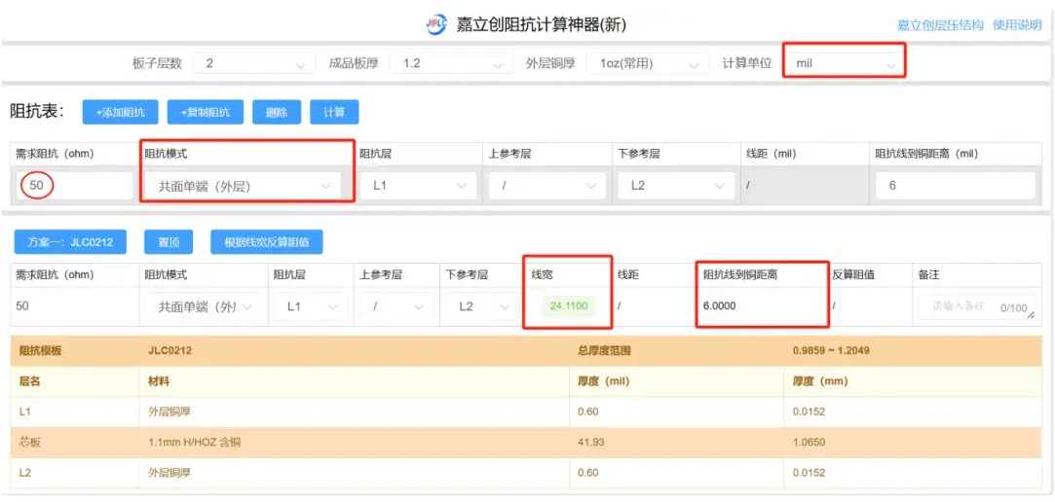
Task: Click the L2 layer name in the stackup table
Action: tap(25, 473)
